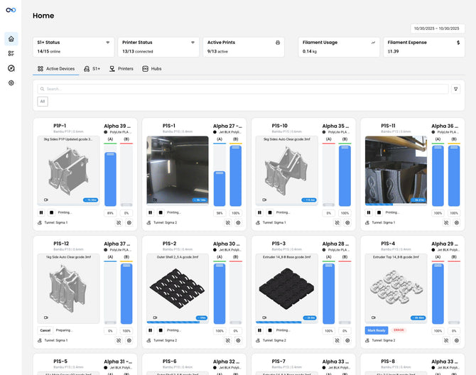476x375 pixels.
Task: Click the unlink icon on P1S-3 card
Action: (x=337, y=340)
